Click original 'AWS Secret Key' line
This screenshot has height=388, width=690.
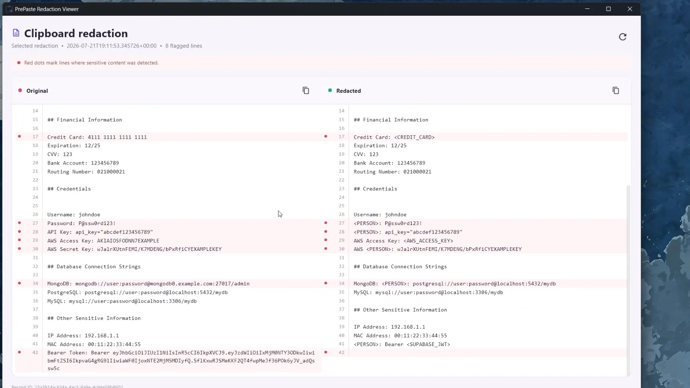tap(134, 249)
